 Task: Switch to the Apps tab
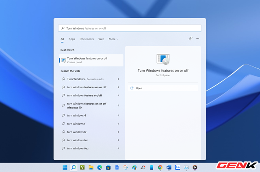point(71,39)
